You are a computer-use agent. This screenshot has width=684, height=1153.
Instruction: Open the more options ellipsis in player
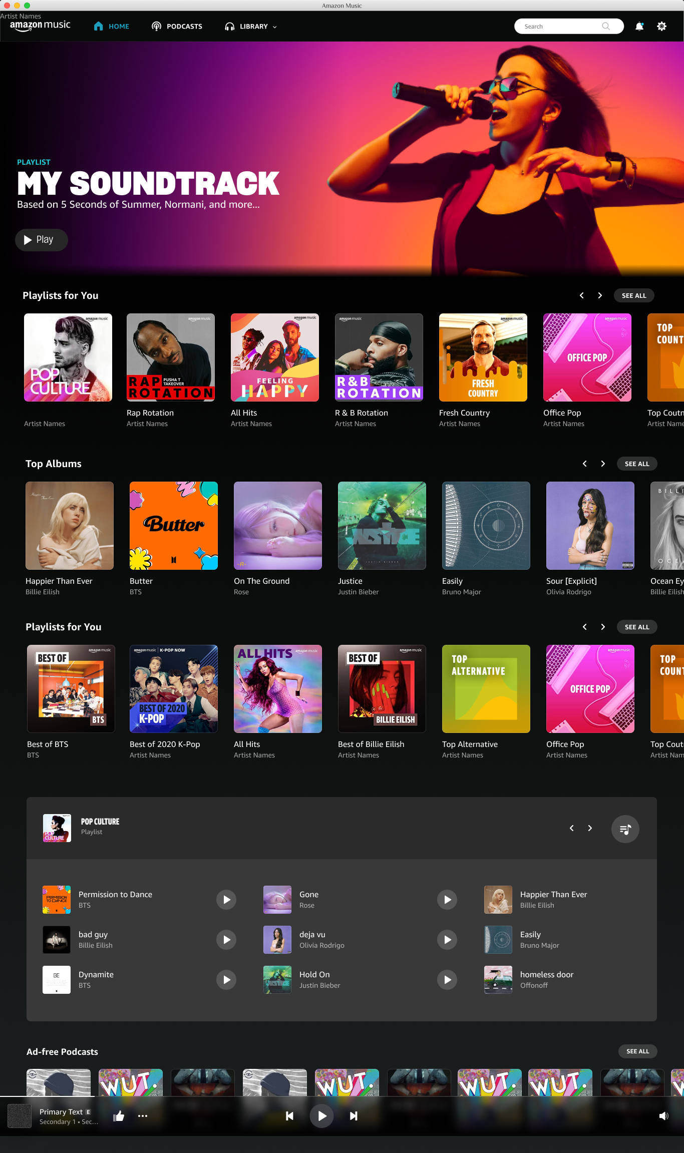[x=143, y=1116]
